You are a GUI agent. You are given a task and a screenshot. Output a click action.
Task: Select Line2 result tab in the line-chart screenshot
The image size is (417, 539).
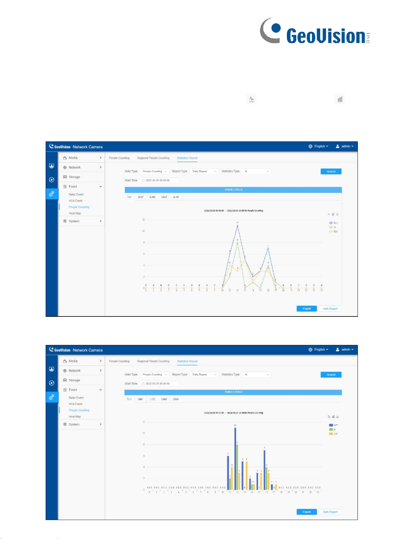click(152, 197)
